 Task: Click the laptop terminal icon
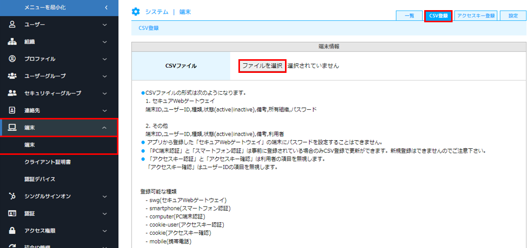12,127
